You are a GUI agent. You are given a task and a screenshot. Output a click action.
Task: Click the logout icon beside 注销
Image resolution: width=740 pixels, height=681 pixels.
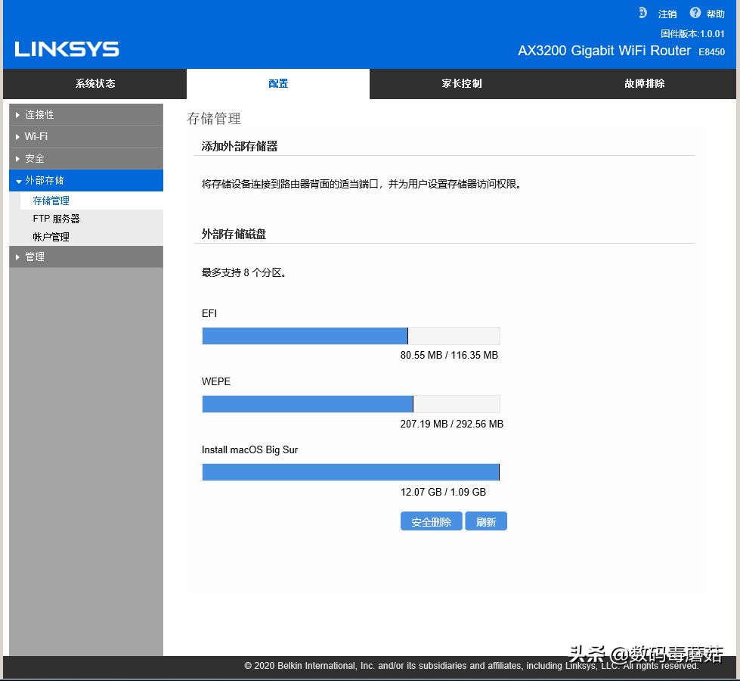tap(642, 13)
